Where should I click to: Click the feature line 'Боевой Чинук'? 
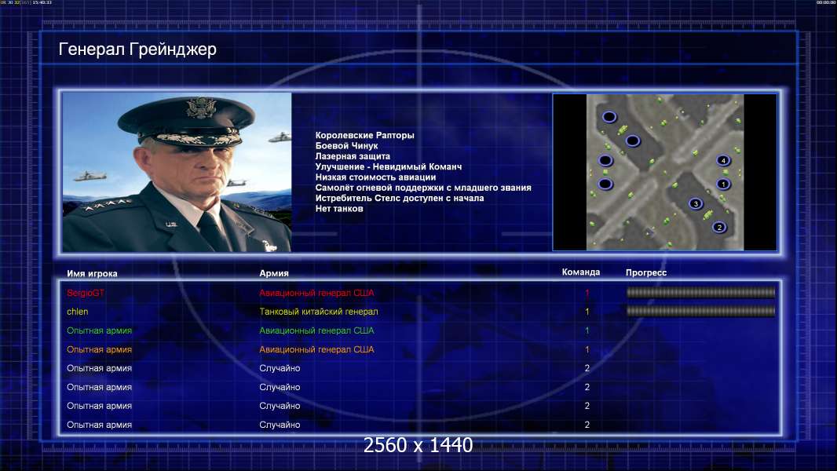[346, 146]
